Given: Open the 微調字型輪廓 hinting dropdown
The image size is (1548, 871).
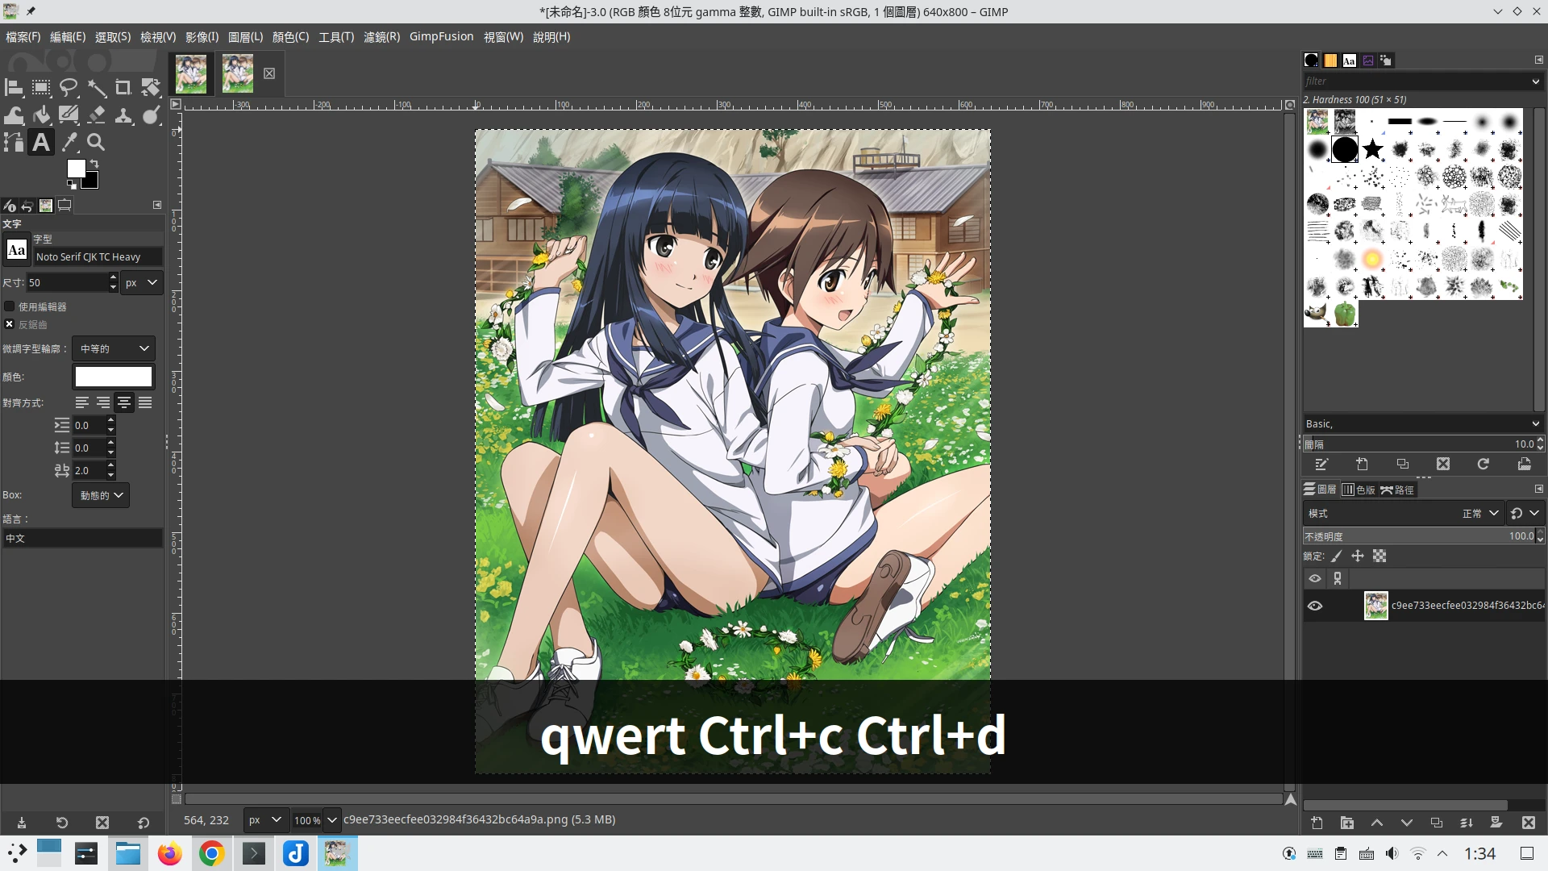Looking at the screenshot, I should point(114,348).
